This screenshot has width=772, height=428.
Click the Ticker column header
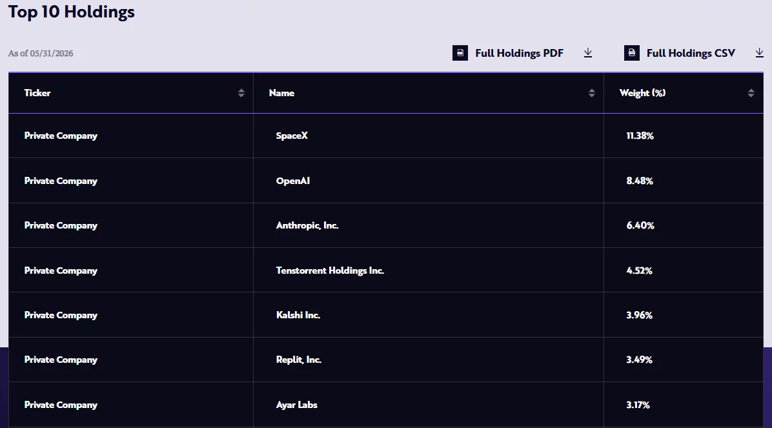pos(131,93)
